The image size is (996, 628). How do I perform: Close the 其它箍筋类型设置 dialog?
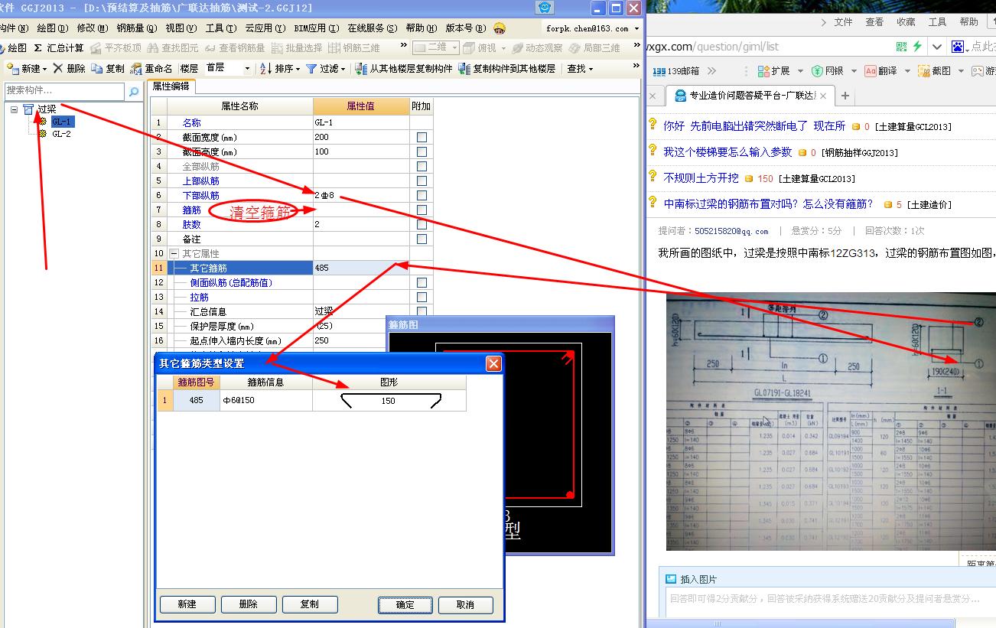(493, 363)
